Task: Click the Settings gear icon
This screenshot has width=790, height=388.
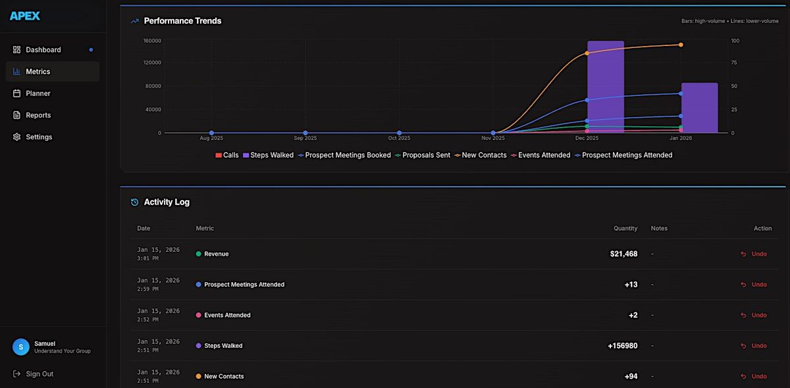Action: pyautogui.click(x=17, y=137)
